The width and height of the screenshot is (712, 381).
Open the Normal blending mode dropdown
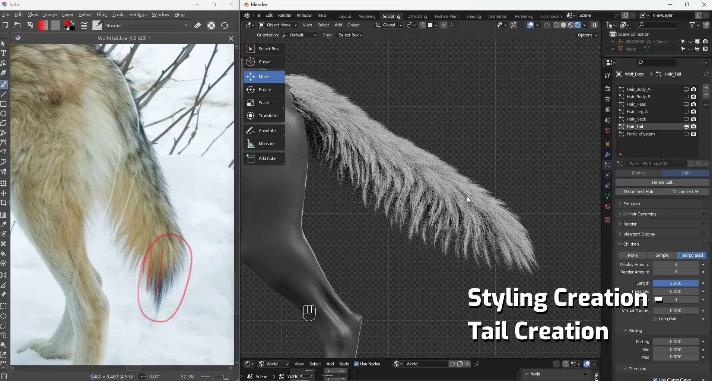click(146, 25)
